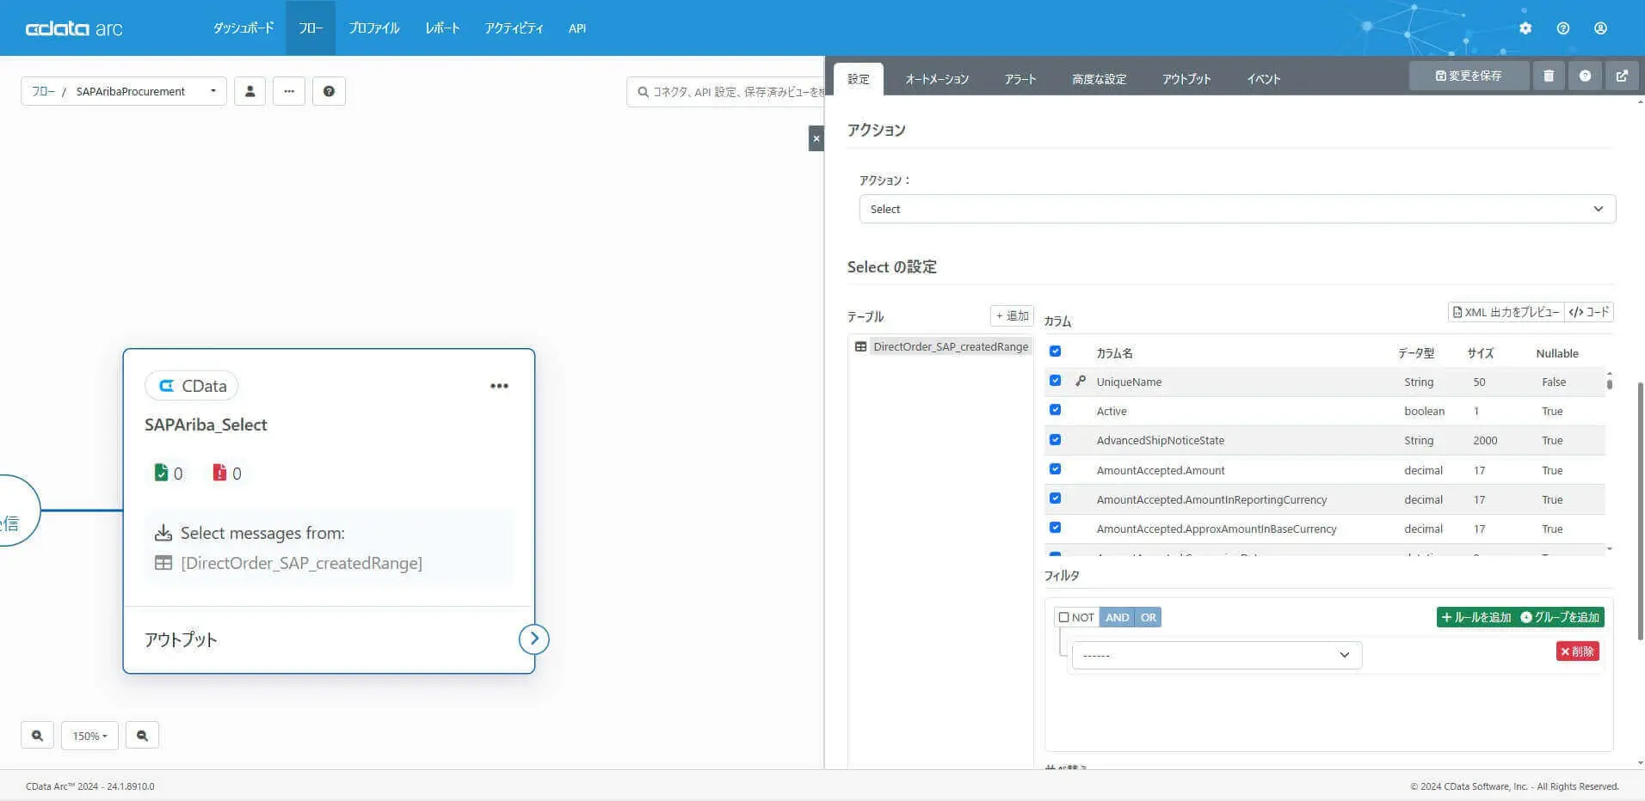Click the columns list scrollbar thumb
This screenshot has height=801, width=1645.
(1609, 382)
